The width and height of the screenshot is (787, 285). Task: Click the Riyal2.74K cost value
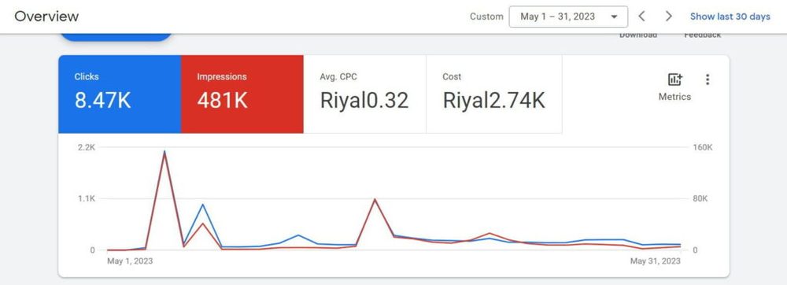tap(494, 100)
